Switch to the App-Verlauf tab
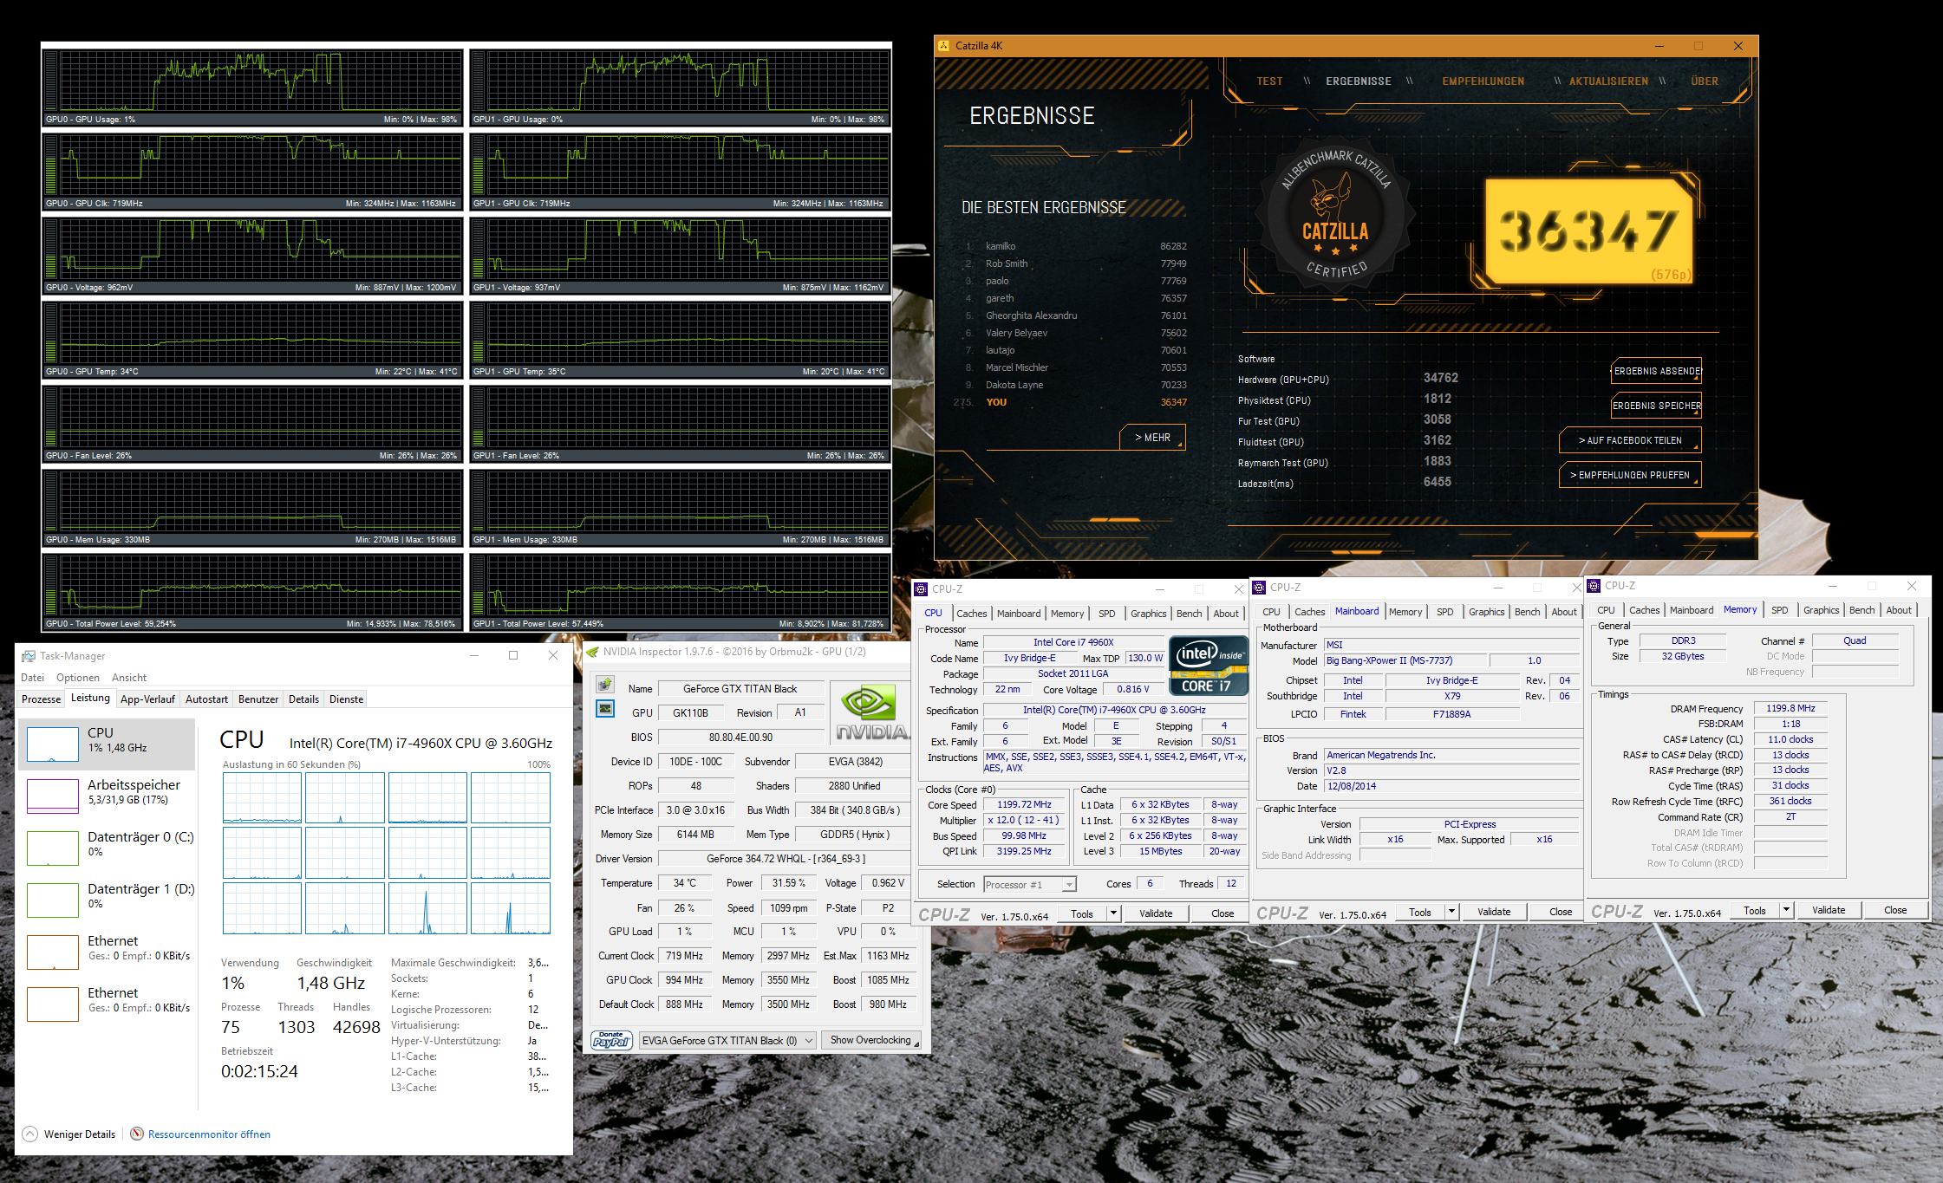Screen dimensions: 1943x1183 pos(147,699)
